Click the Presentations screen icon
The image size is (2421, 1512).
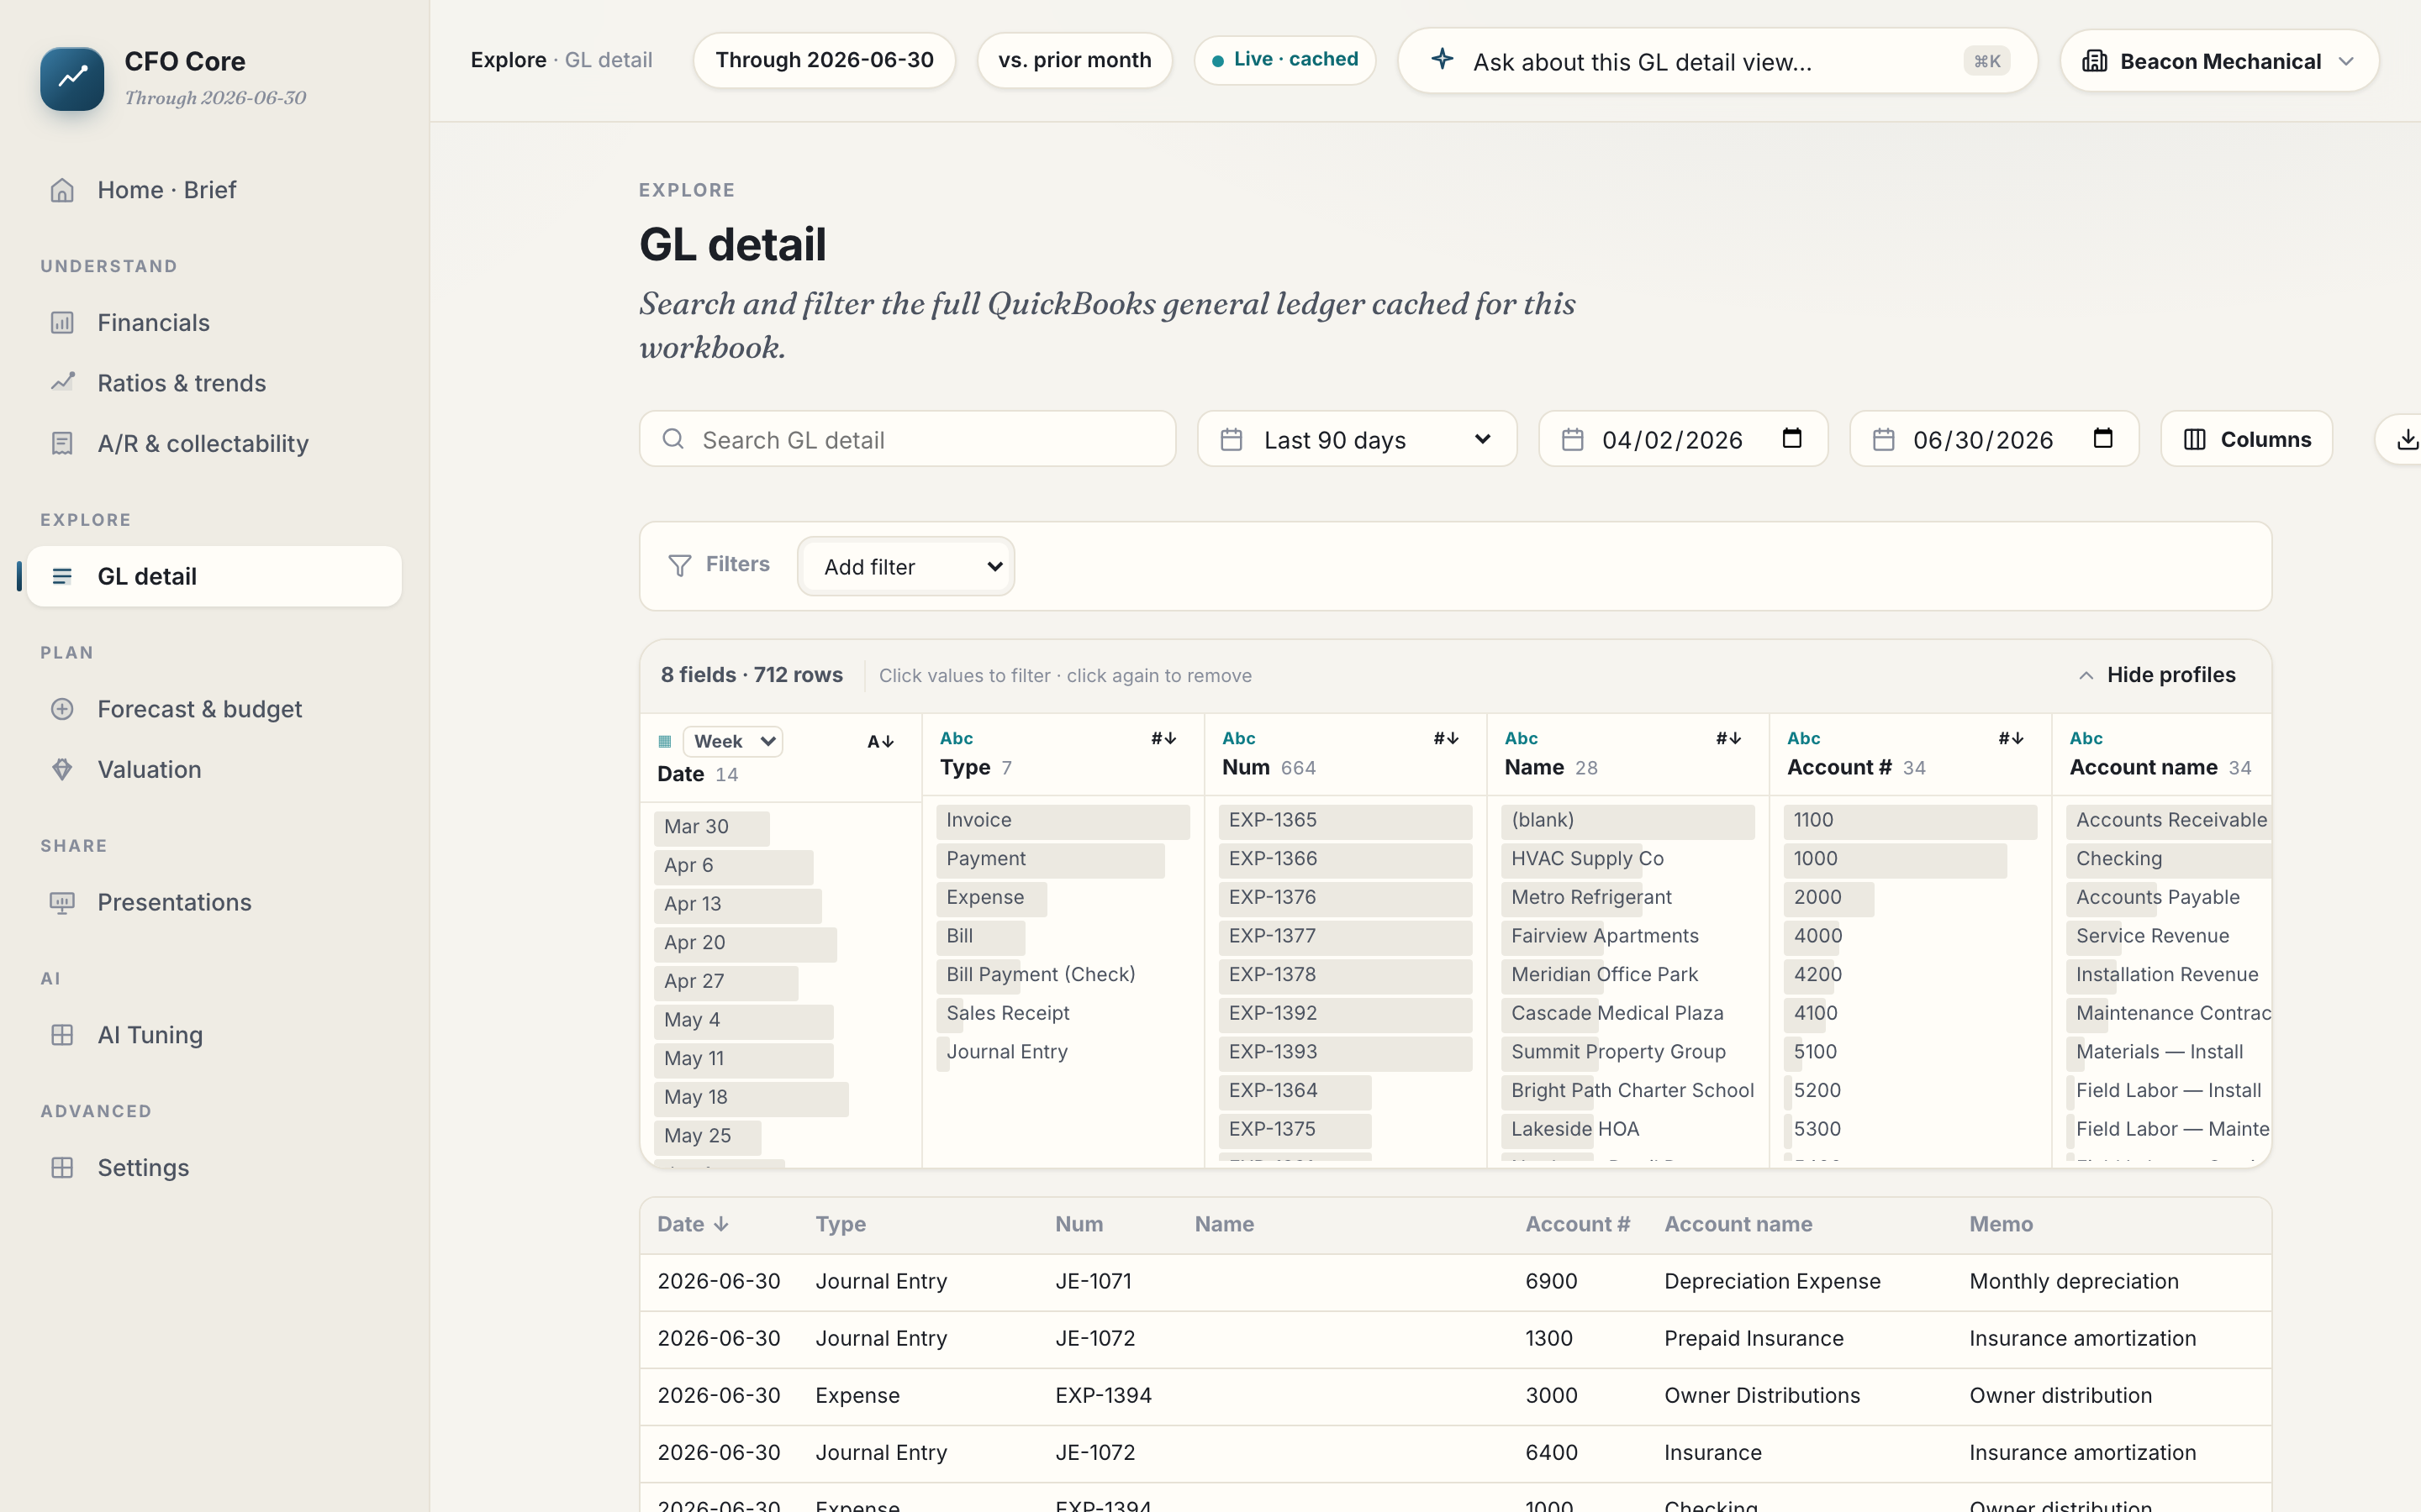point(62,902)
